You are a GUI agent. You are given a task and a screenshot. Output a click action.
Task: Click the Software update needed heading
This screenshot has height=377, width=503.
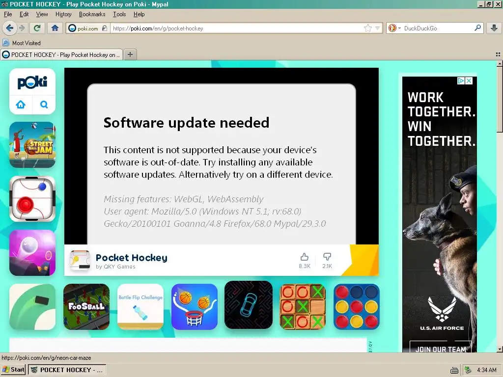pyautogui.click(x=186, y=122)
